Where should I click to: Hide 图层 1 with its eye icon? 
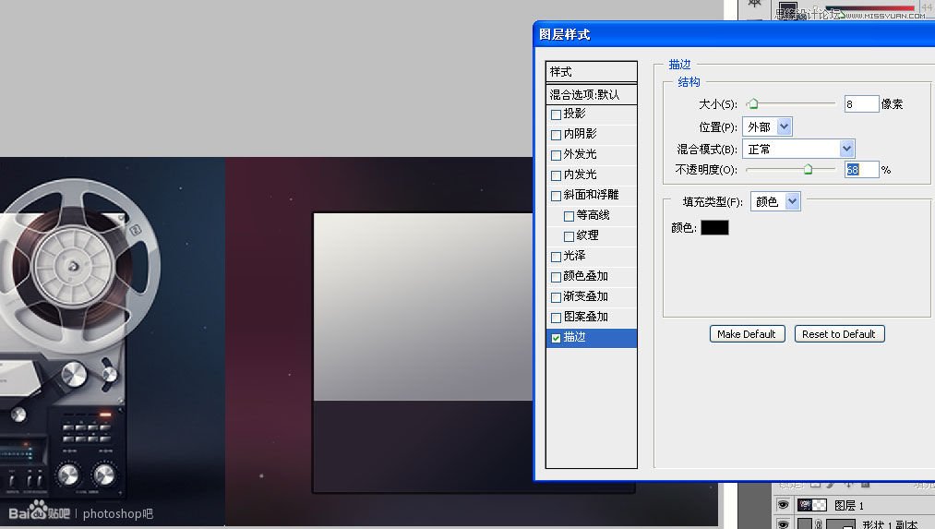(x=783, y=505)
